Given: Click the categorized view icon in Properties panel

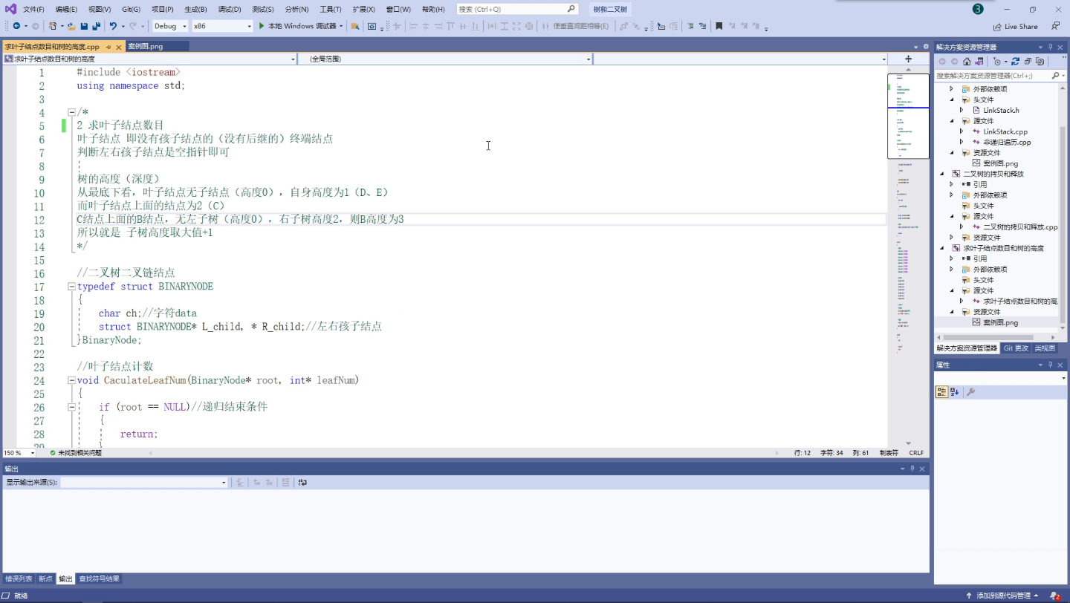Looking at the screenshot, I should (941, 392).
